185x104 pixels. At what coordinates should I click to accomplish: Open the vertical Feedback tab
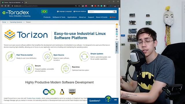[117, 47]
